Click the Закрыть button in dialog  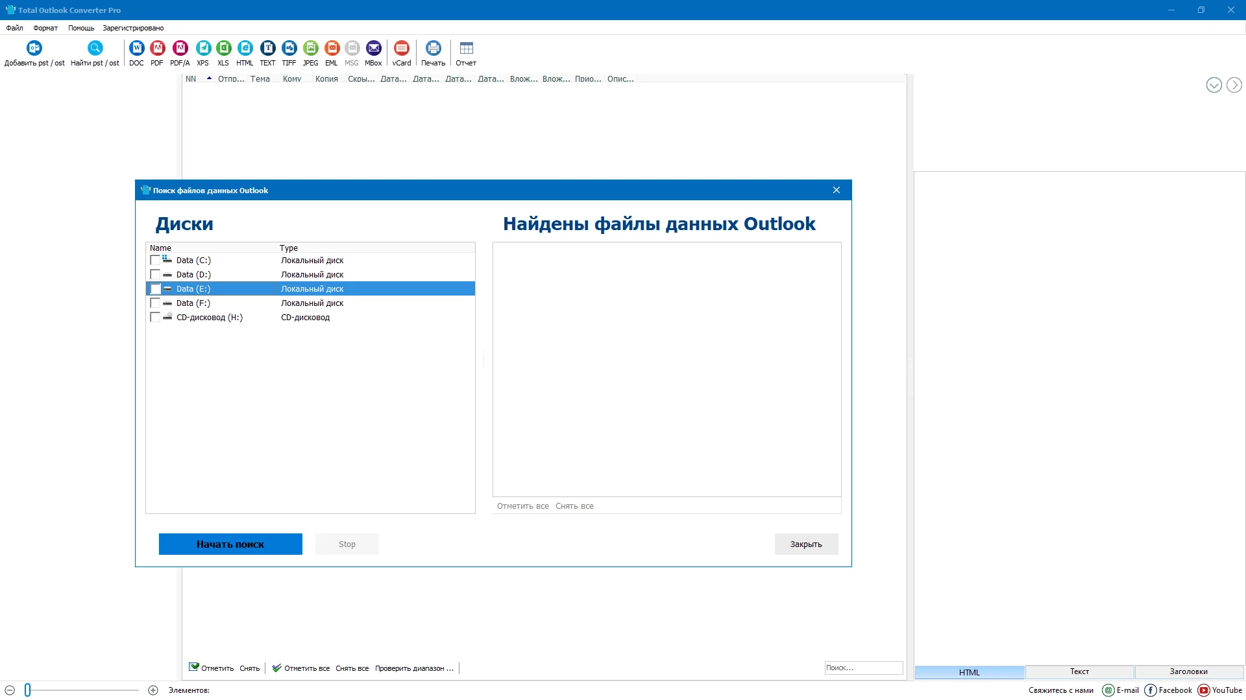[806, 544]
